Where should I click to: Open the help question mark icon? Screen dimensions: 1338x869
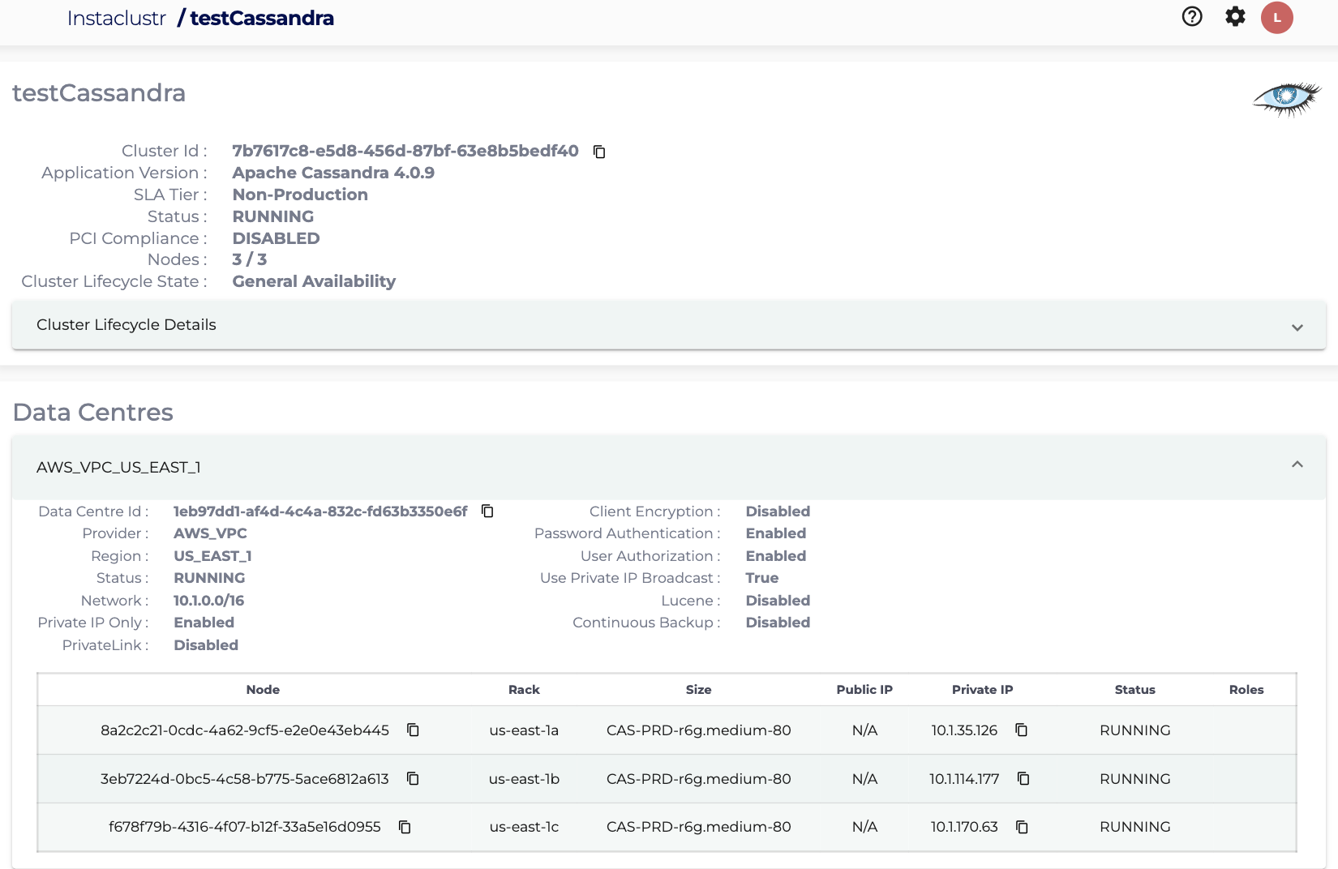pyautogui.click(x=1192, y=17)
